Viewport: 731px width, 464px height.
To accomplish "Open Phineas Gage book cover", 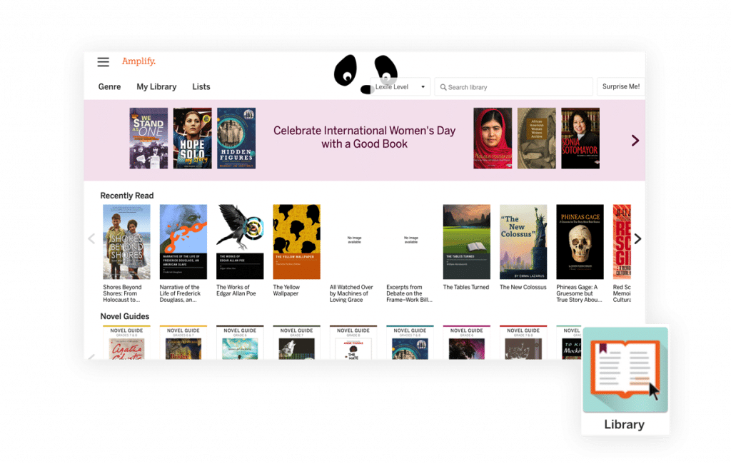I will pos(580,241).
